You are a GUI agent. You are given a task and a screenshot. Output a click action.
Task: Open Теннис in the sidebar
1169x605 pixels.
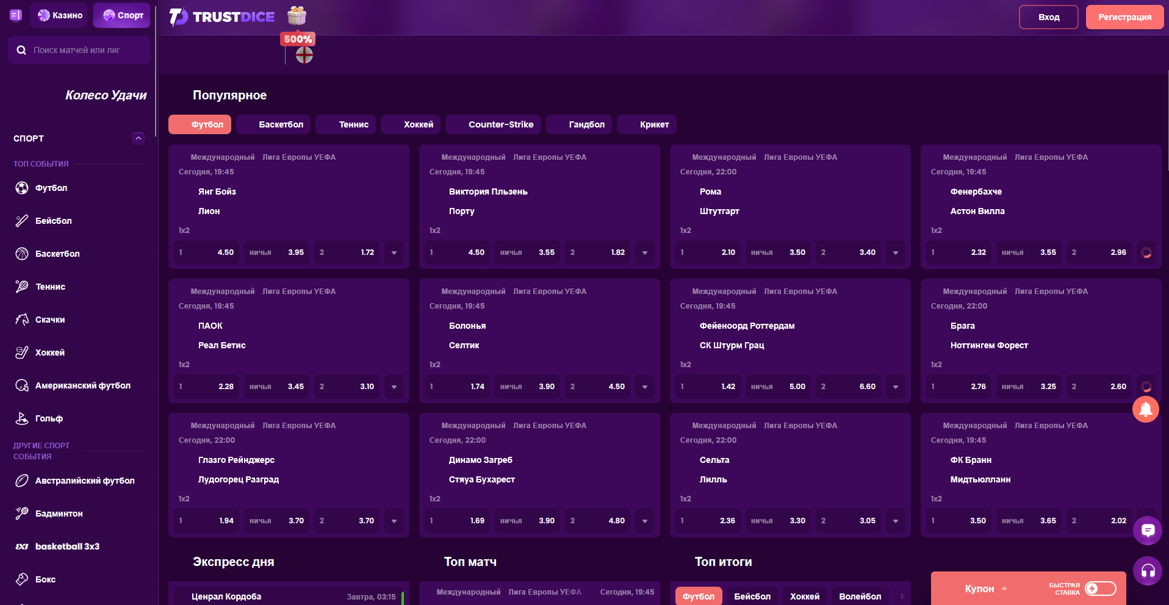(50, 287)
